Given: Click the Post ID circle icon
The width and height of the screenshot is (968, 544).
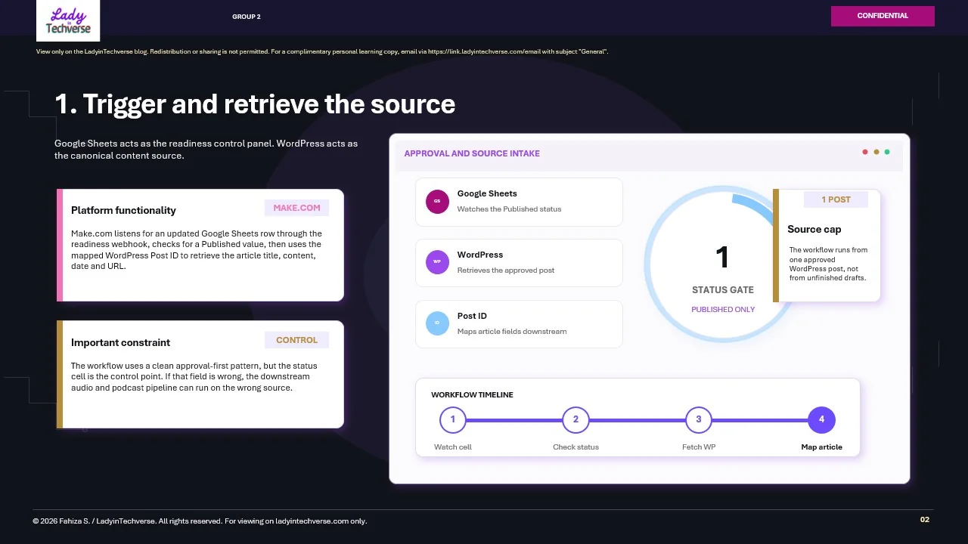Looking at the screenshot, I should [x=437, y=323].
